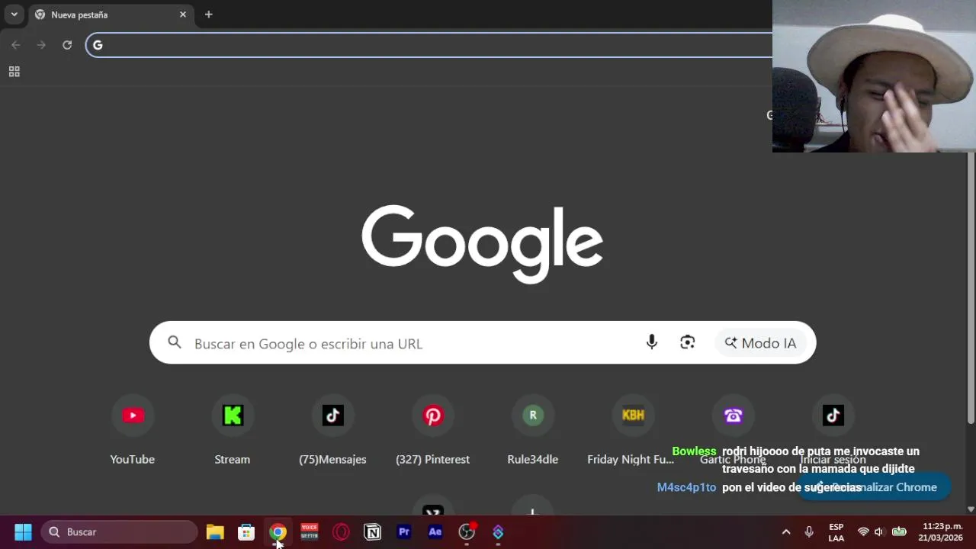Viewport: 976px width, 549px height.
Task: Open the clock showing 11:23 p.m.
Action: [x=942, y=532]
